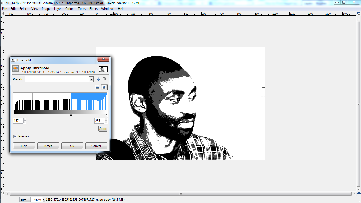Open the Edit menu
The height and width of the screenshot is (203, 361).
pyautogui.click(x=13, y=9)
